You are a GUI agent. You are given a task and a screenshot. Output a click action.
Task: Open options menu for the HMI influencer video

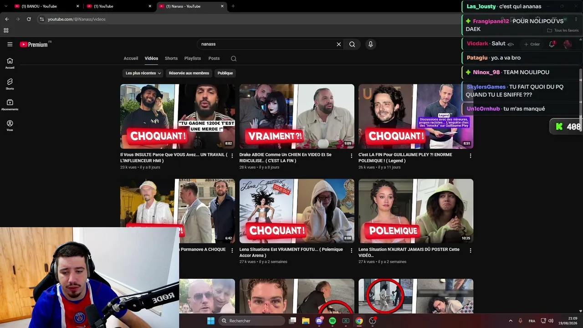click(x=232, y=156)
